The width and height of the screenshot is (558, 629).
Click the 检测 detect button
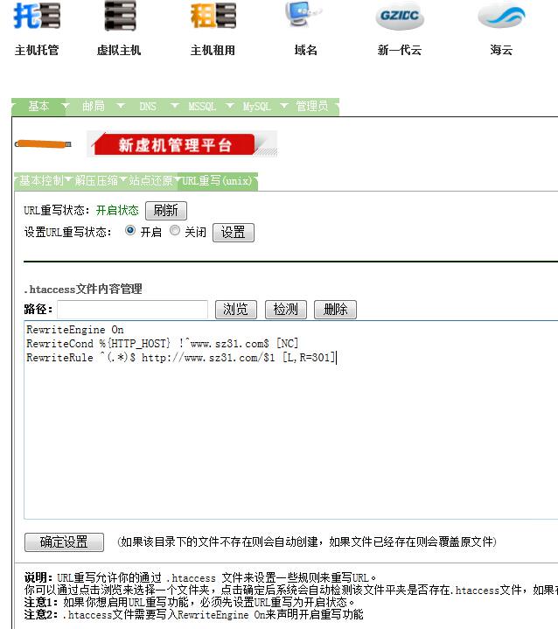286,310
